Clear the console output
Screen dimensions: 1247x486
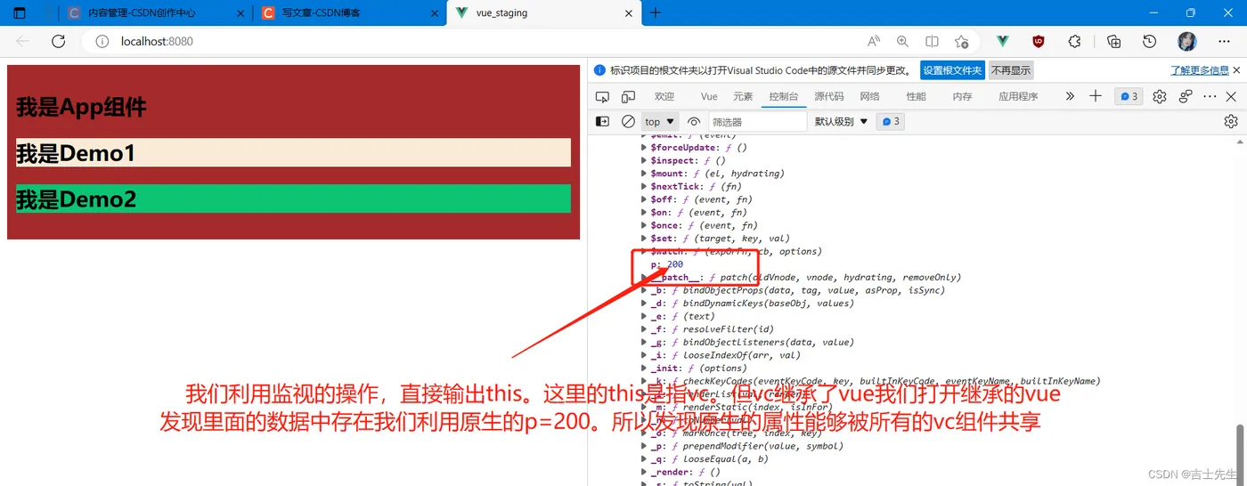[x=628, y=121]
